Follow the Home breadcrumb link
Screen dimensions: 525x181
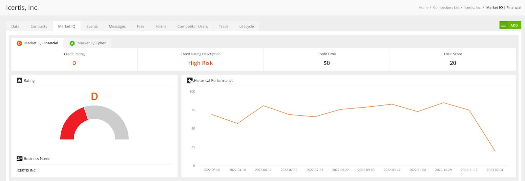[x=423, y=8]
